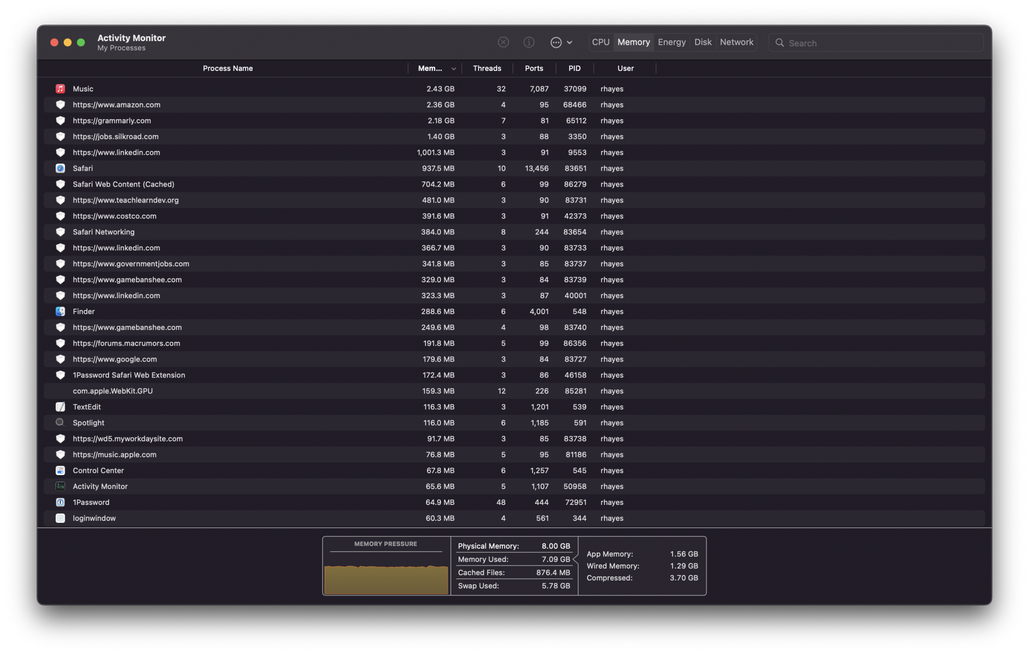
Task: Select the https://www.amazon.com process row
Action: [x=257, y=105]
